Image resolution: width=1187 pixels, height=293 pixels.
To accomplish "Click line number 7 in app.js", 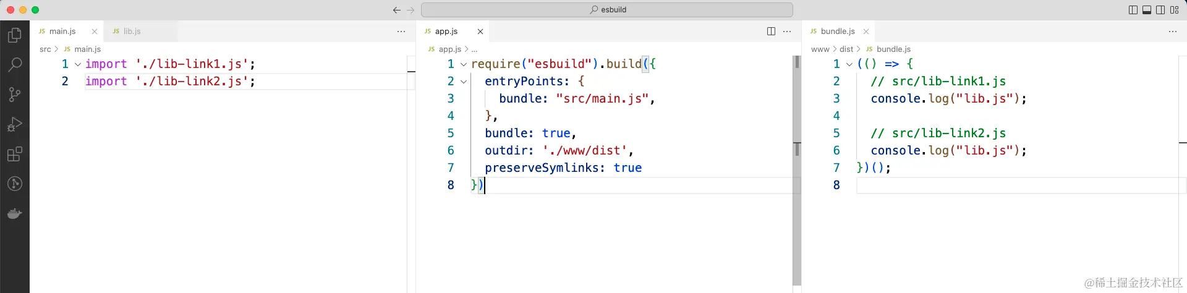I will pyautogui.click(x=451, y=168).
